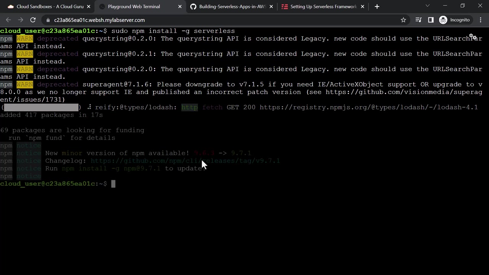
Task: Bookmark this page with the star icon
Action: tap(403, 20)
